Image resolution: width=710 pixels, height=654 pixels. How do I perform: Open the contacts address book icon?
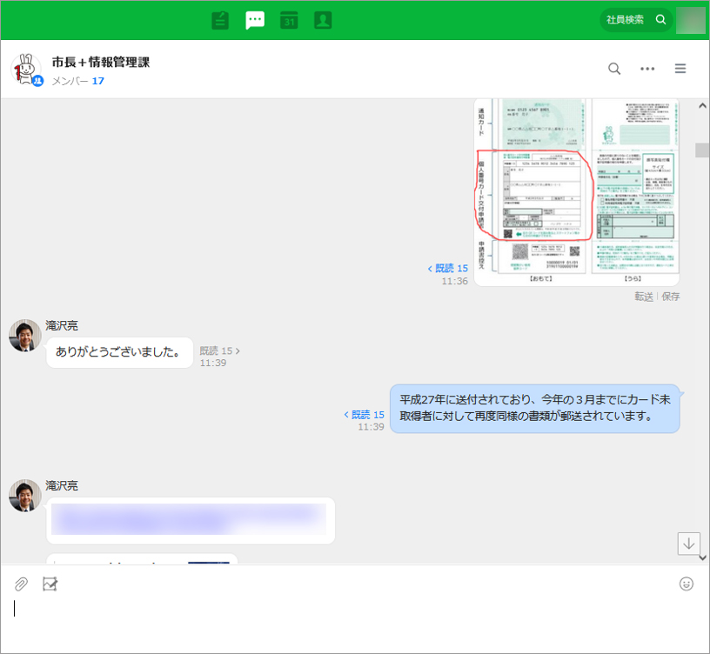pos(323,20)
